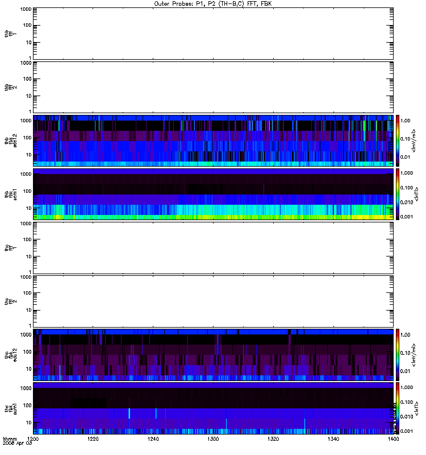Viewport: 426px width, 455px height.
Task: Click the thb fbk edc12 spectrogram panel
Action: [x=214, y=140]
